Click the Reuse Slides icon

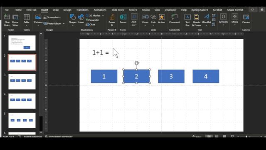click(15, 17)
